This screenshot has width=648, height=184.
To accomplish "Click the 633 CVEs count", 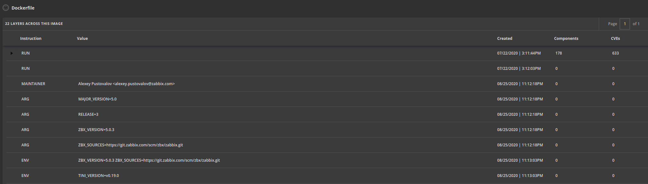I will tap(615, 53).
